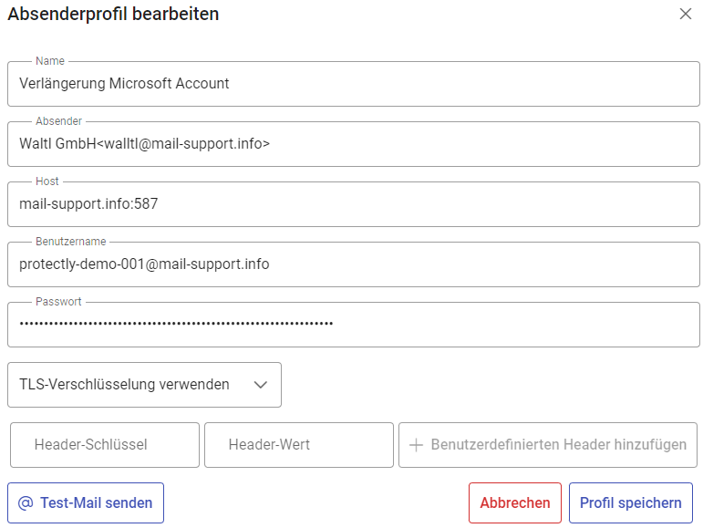This screenshot has width=703, height=528.
Task: Save profile with Profil speichern
Action: click(630, 503)
